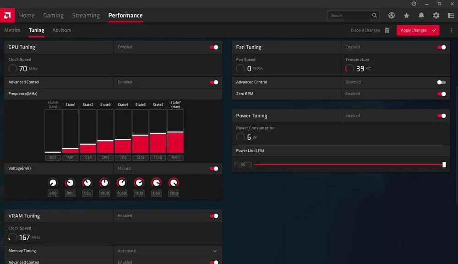
Task: Toggle the sidebar panel icon
Action: coord(451,16)
